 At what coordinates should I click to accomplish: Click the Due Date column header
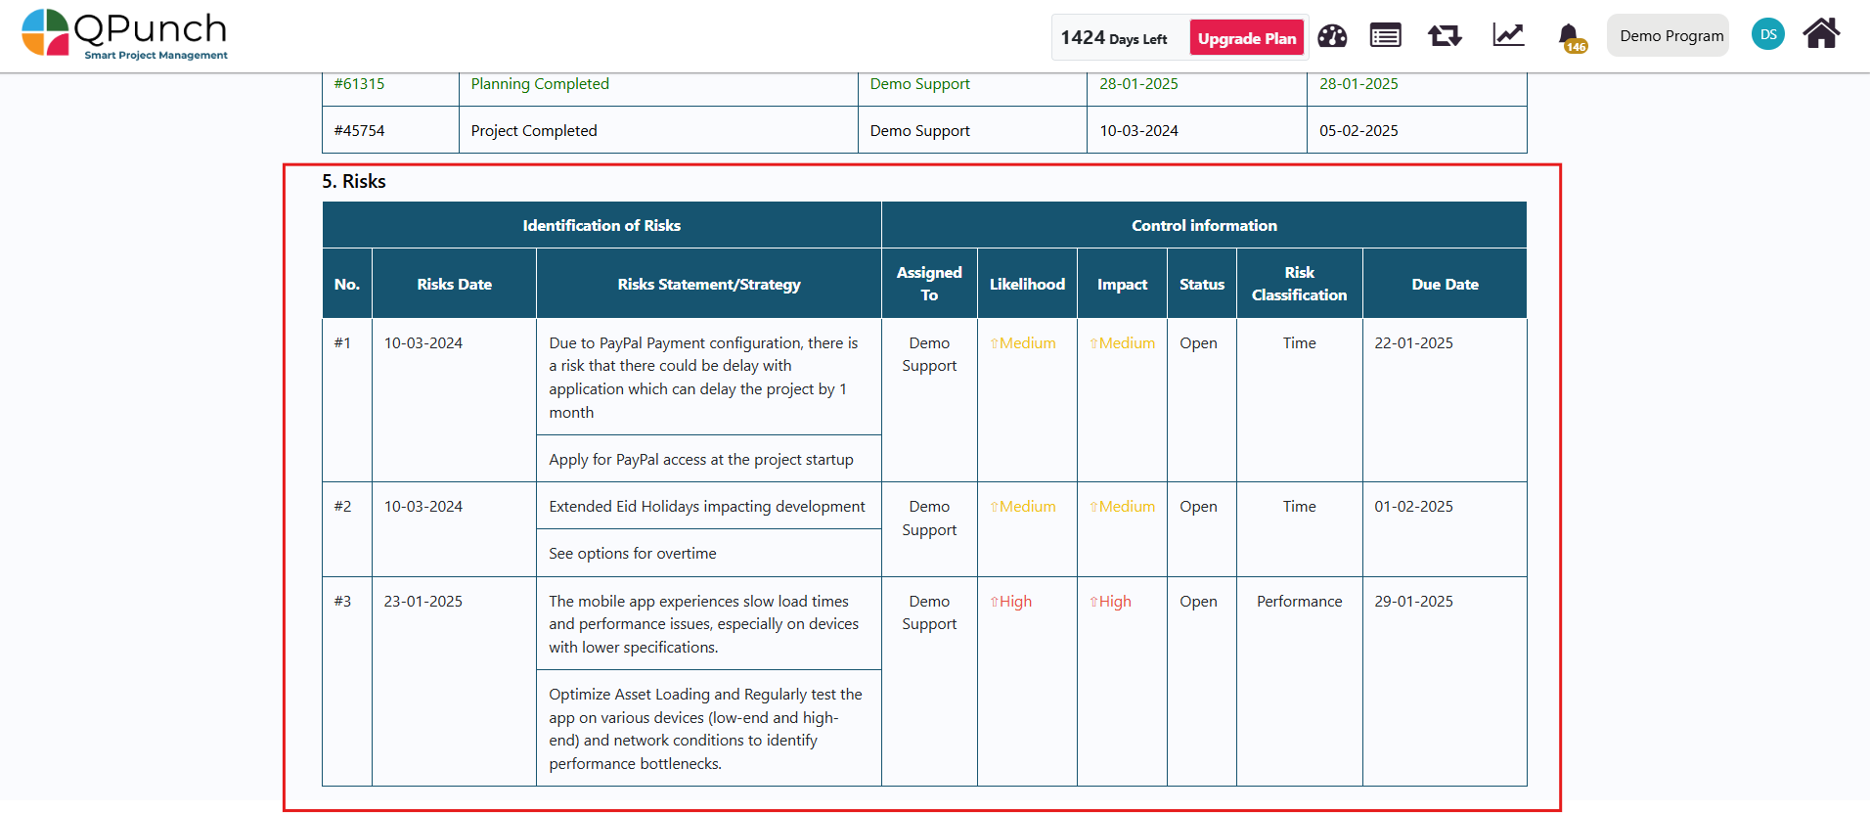1445,284
